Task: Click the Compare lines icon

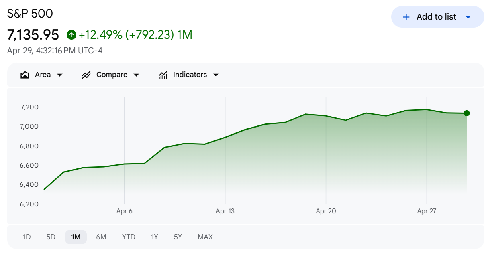Action: pos(86,75)
